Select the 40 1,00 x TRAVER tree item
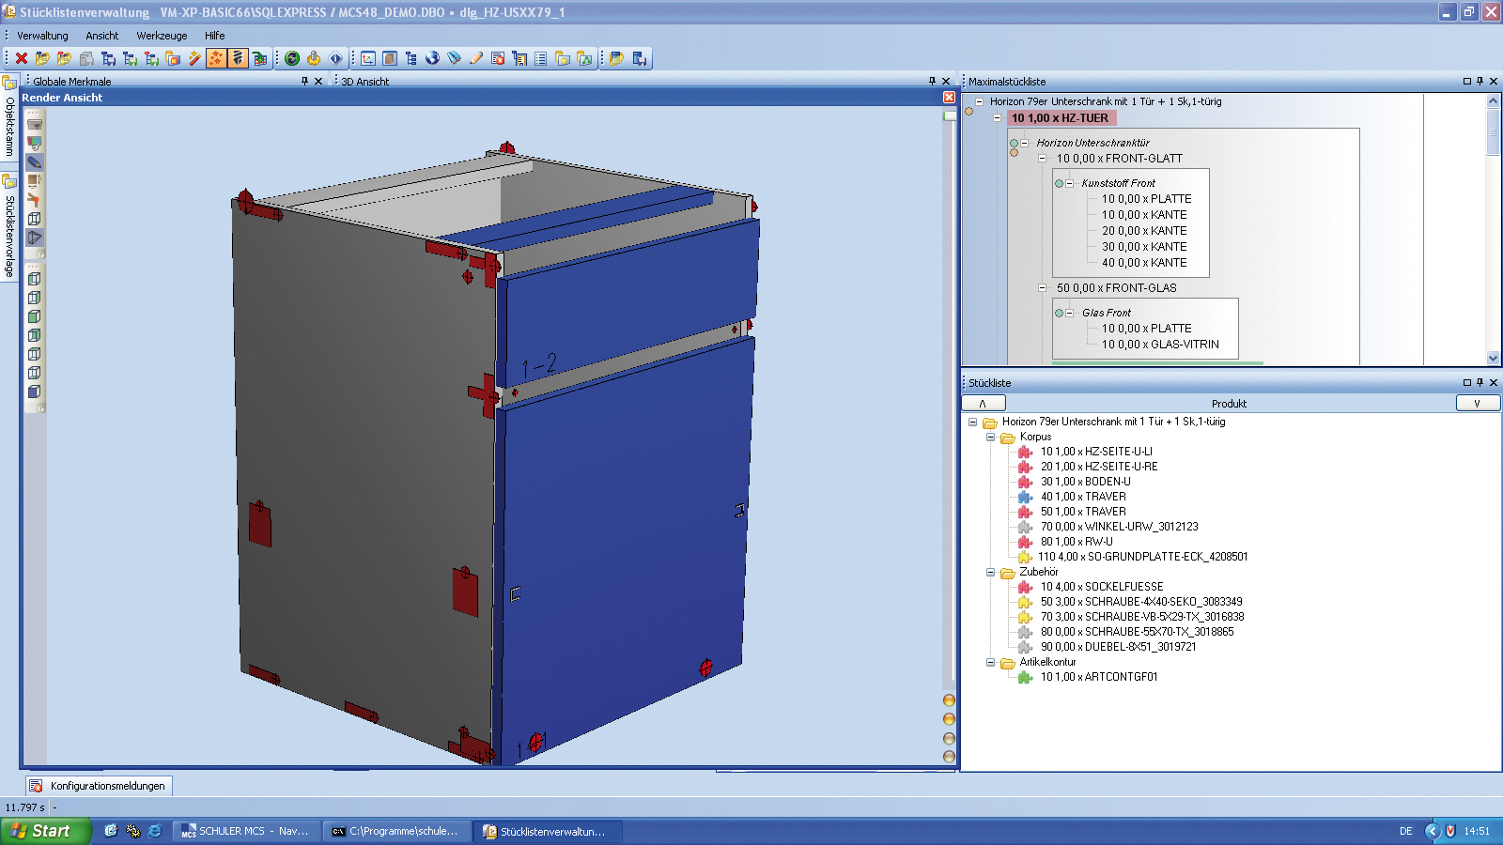 (x=1082, y=497)
